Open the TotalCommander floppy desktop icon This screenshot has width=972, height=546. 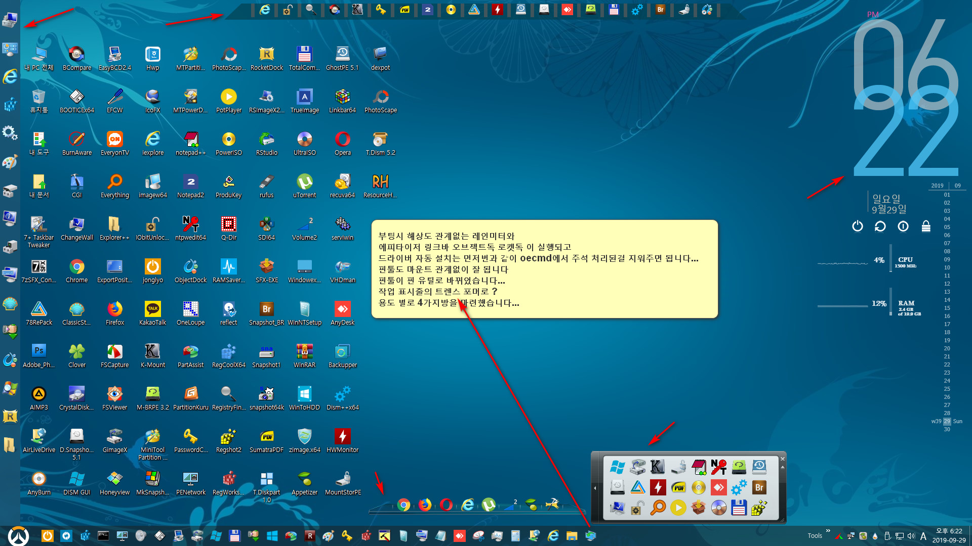click(x=305, y=59)
